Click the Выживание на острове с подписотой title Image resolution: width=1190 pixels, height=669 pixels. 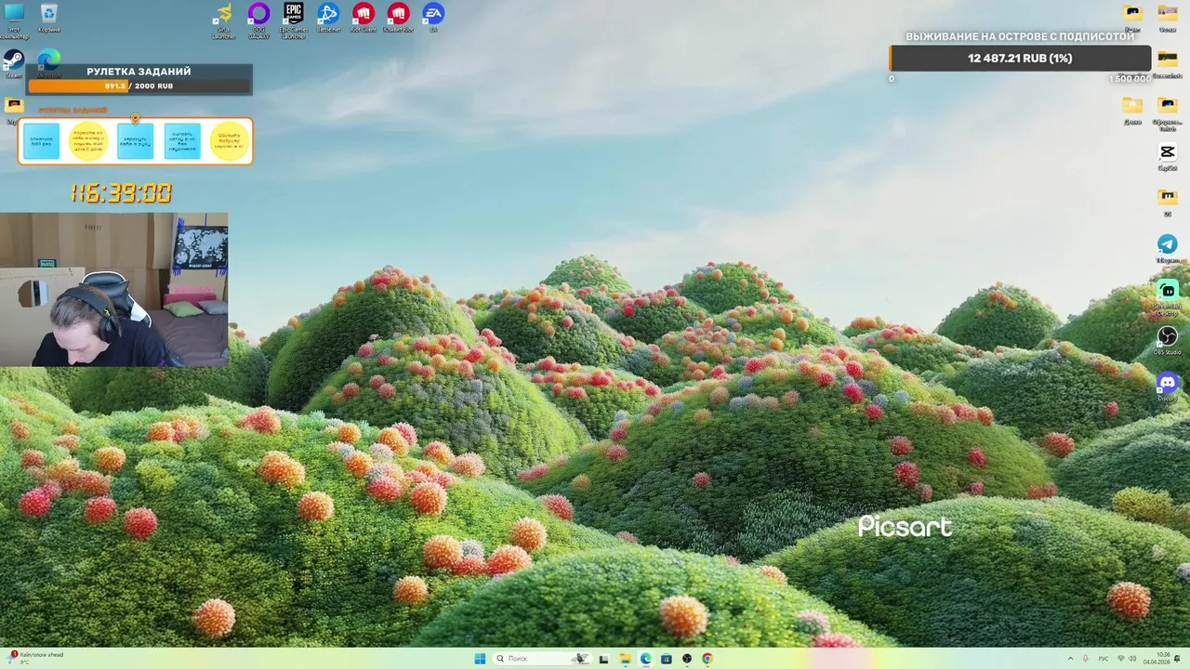pos(1020,36)
